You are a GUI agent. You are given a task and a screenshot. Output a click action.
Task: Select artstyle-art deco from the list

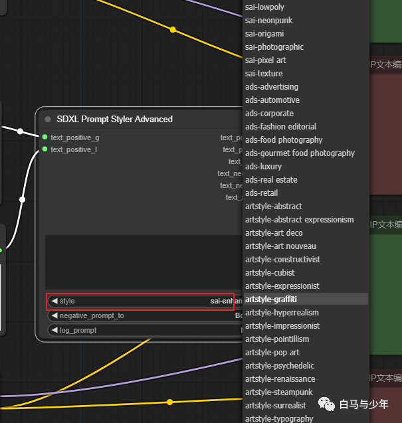point(274,233)
